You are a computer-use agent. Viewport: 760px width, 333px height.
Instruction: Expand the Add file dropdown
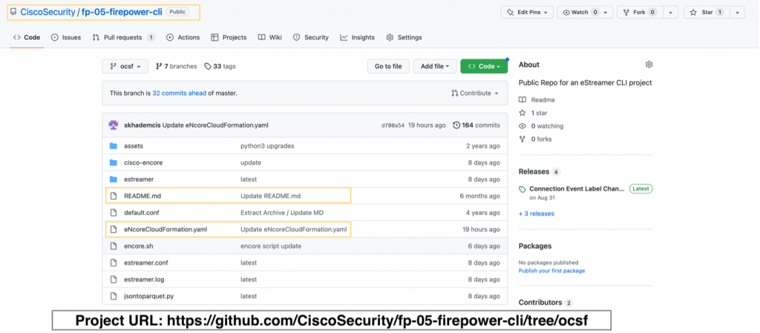tap(434, 66)
